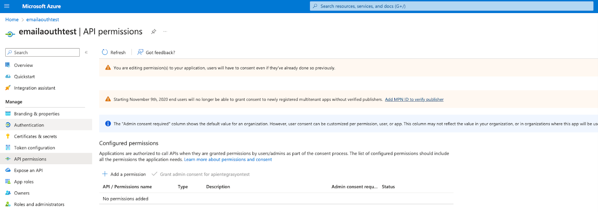This screenshot has height=212, width=598.
Task: Pin the API permissions page
Action: point(154,32)
